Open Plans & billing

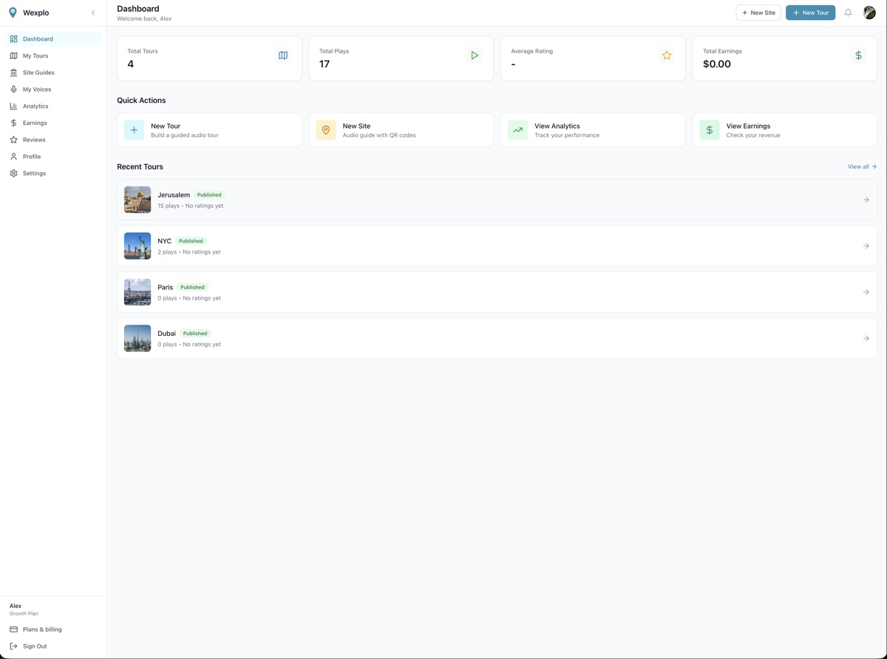(x=53, y=629)
